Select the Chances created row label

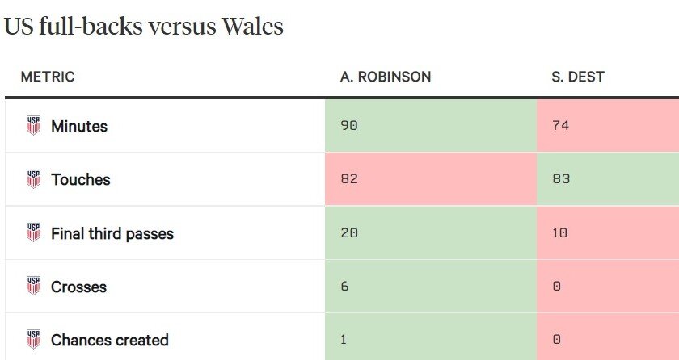coord(110,341)
